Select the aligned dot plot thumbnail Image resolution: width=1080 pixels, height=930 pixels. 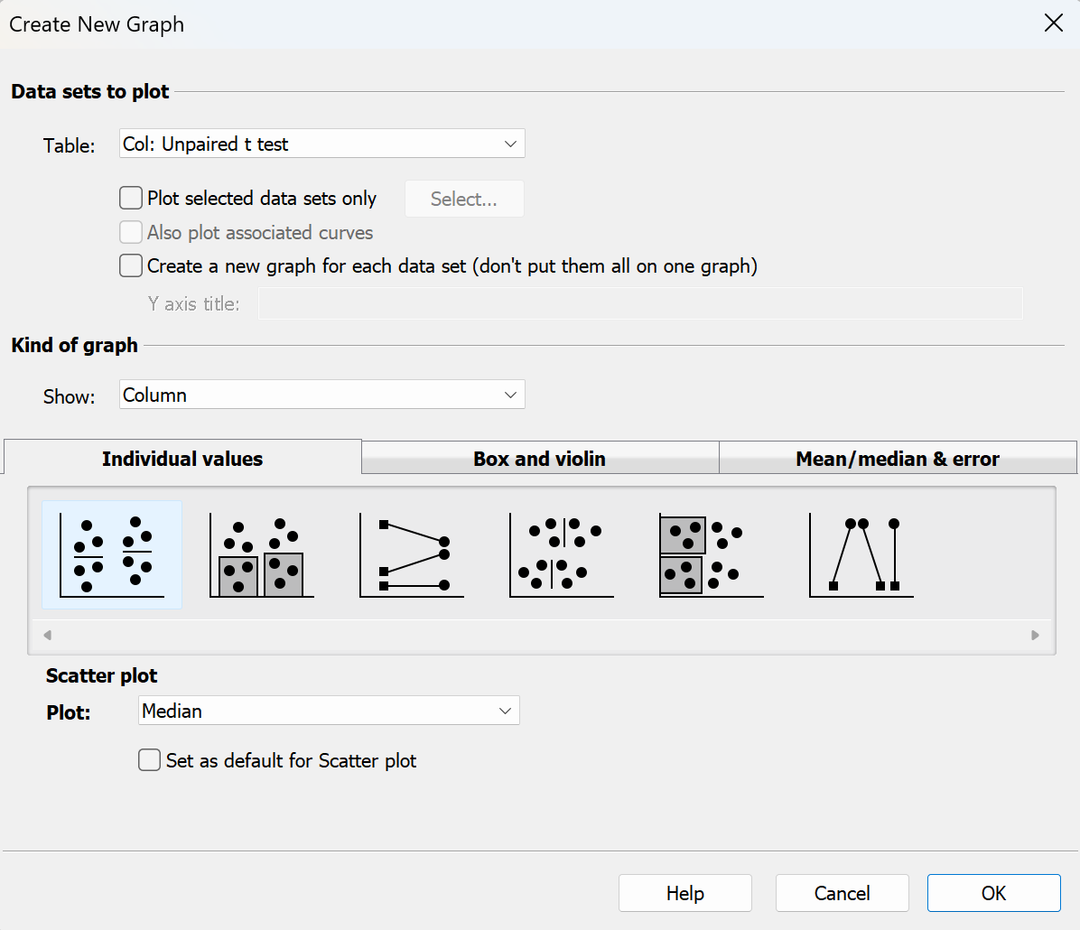(561, 553)
